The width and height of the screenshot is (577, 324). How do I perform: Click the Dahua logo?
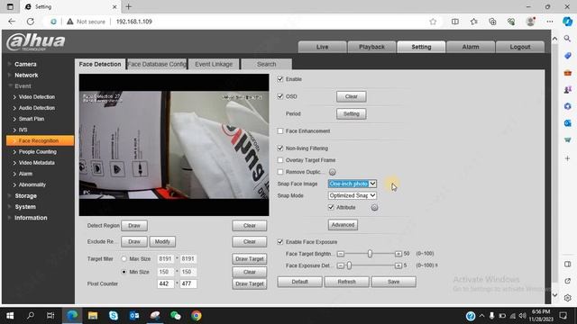pos(36,41)
